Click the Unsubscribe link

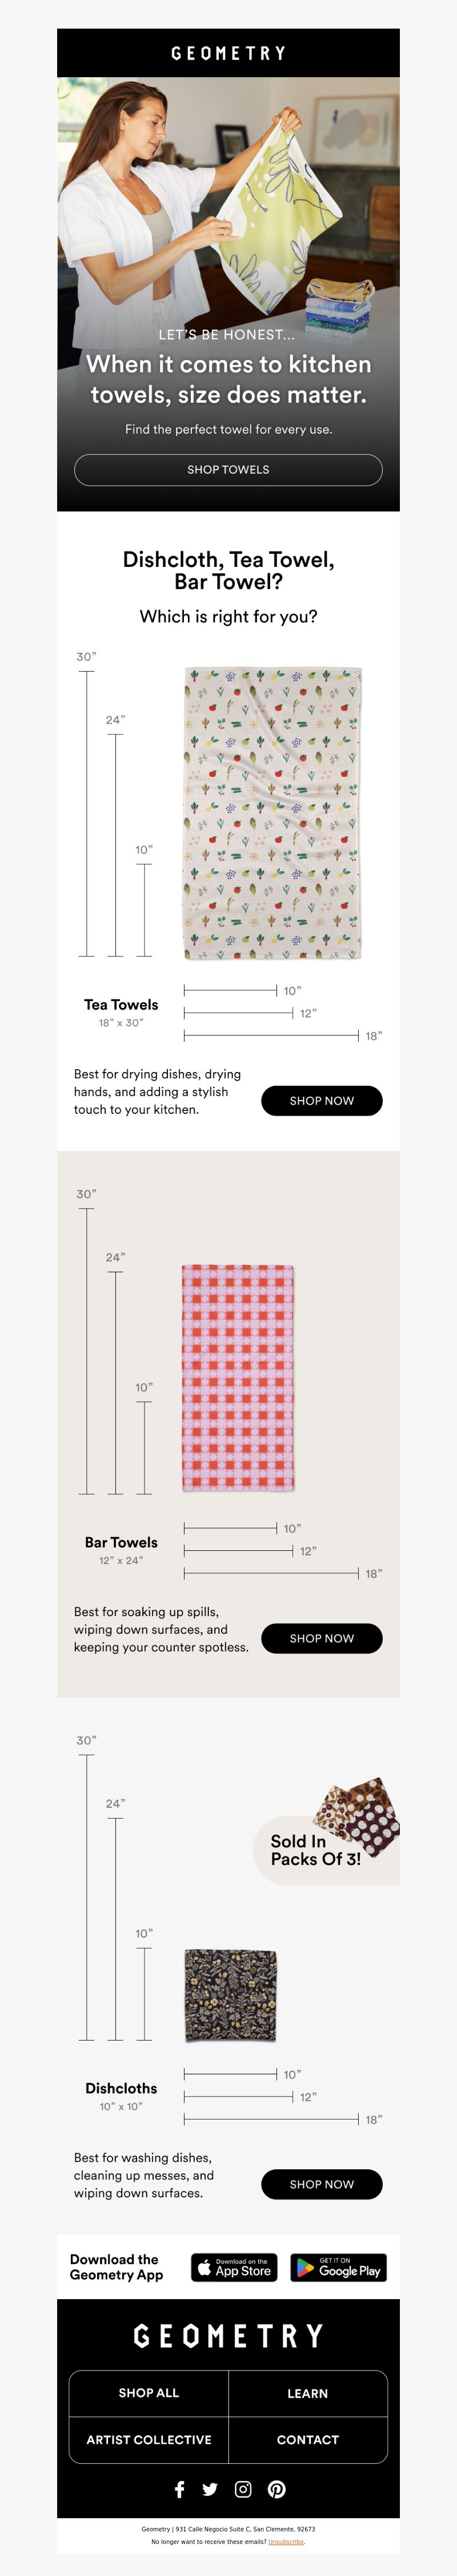coord(286,2541)
